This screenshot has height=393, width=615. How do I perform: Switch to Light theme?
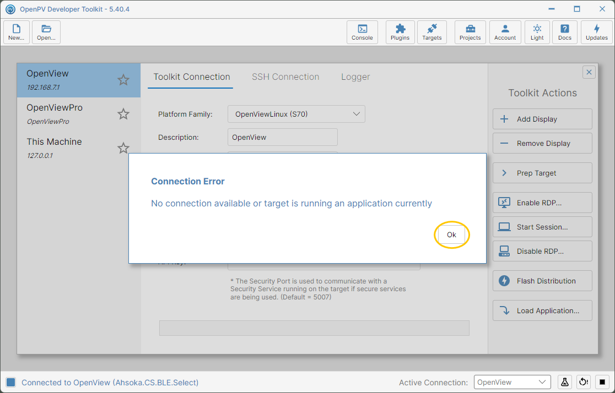point(537,32)
